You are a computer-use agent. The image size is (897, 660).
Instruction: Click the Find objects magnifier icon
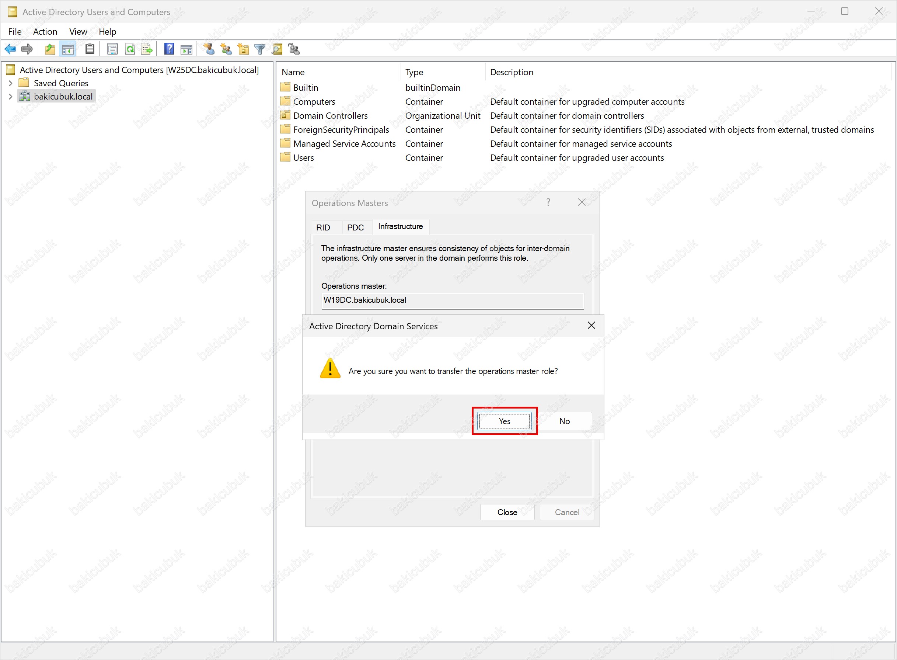[x=277, y=49]
